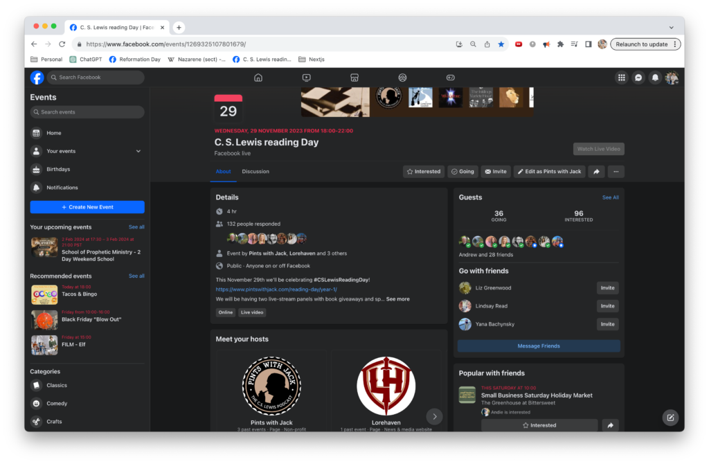
Task: Open the Messenger icon
Action: point(638,78)
